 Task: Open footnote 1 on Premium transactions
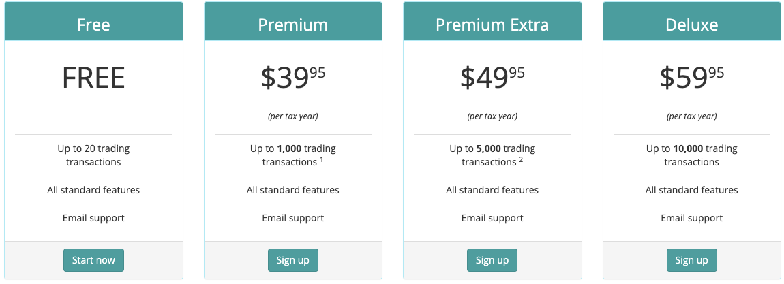pos(322,160)
